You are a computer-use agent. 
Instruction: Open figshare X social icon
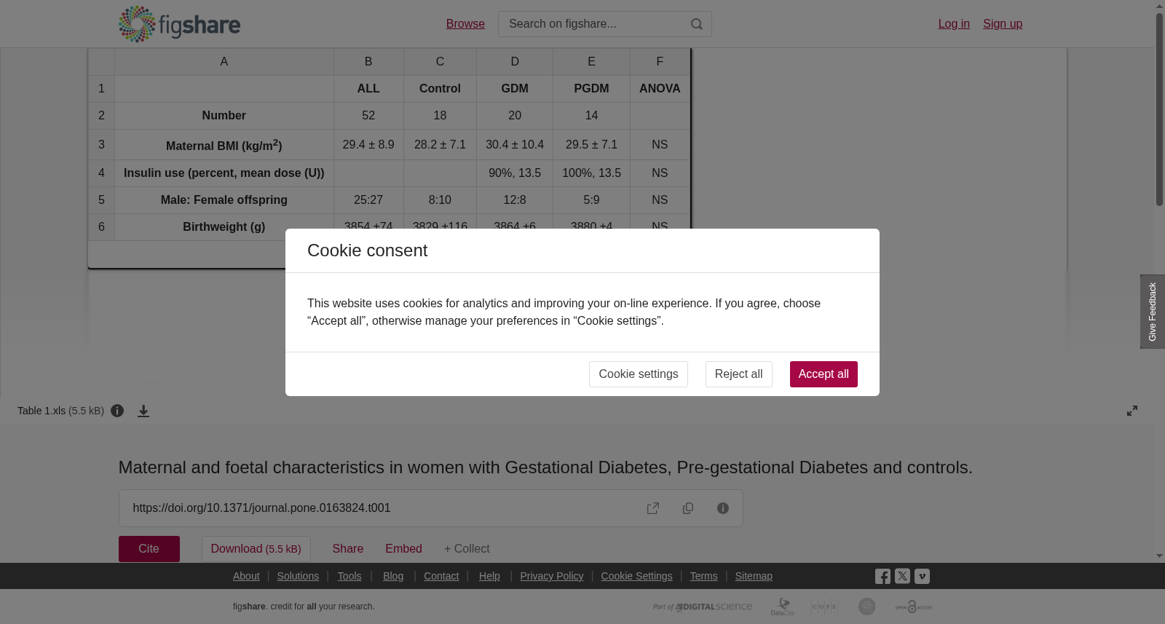tap(902, 576)
